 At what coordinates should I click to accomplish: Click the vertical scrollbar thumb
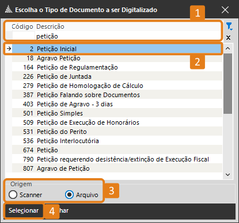click(228, 84)
